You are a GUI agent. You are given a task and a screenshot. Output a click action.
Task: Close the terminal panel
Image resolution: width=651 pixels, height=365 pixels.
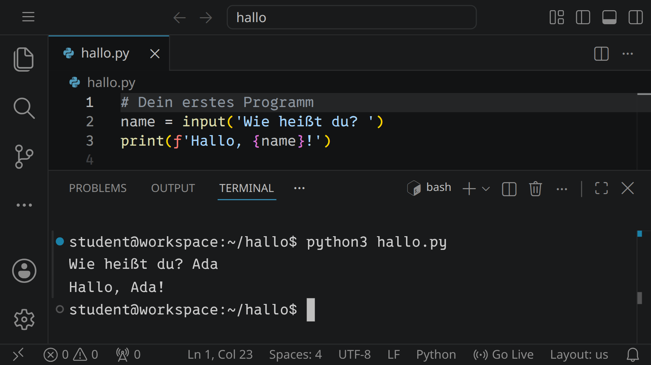[627, 188]
